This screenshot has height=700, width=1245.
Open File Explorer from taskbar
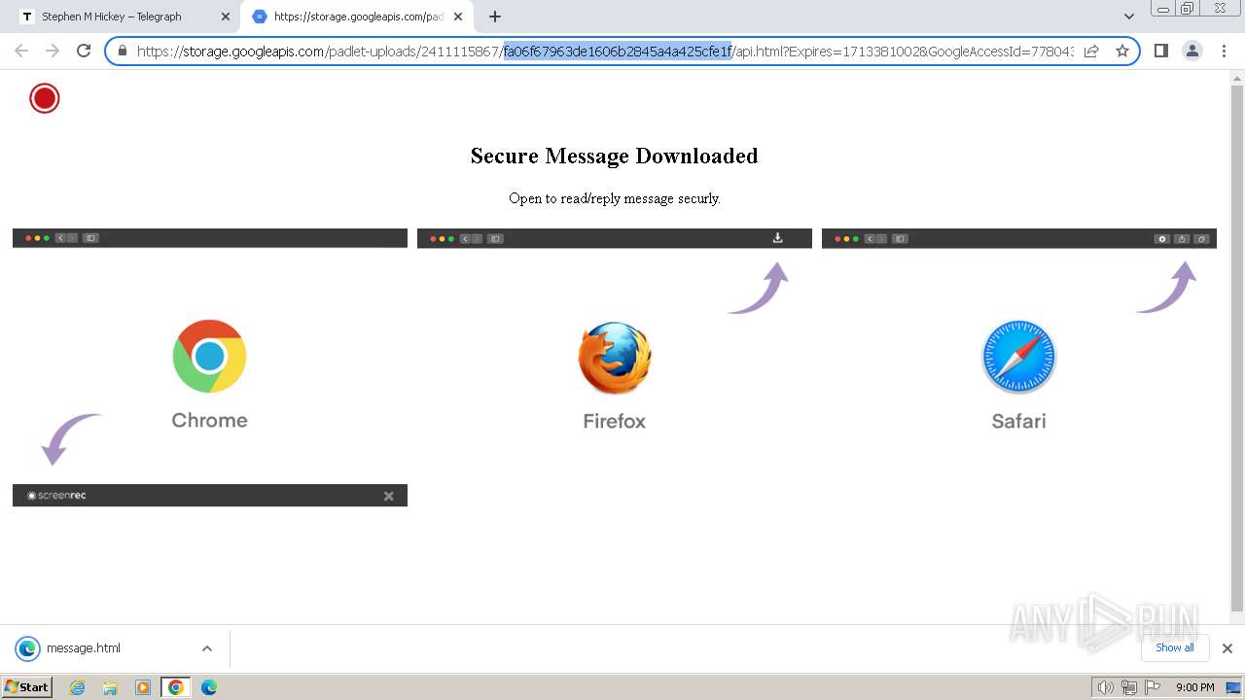[x=110, y=687]
